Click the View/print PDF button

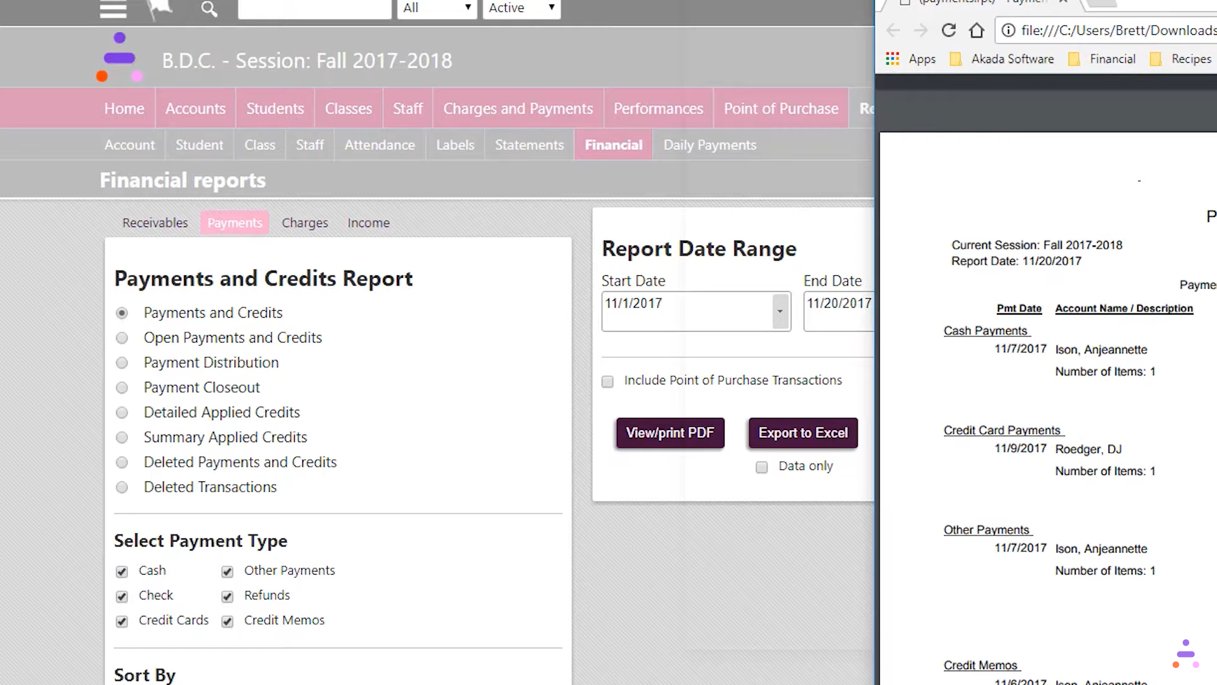670,433
